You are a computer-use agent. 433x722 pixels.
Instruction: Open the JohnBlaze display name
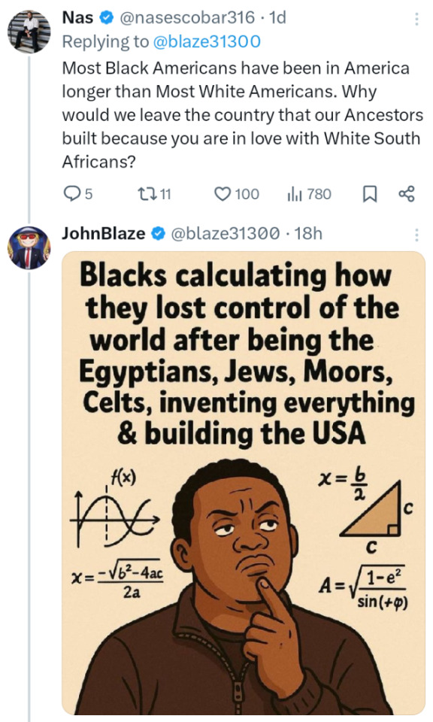click(x=104, y=233)
